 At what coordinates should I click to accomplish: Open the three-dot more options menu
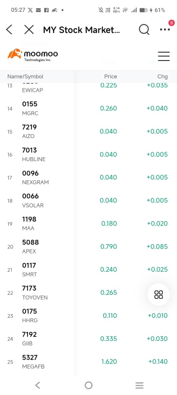click(165, 29)
